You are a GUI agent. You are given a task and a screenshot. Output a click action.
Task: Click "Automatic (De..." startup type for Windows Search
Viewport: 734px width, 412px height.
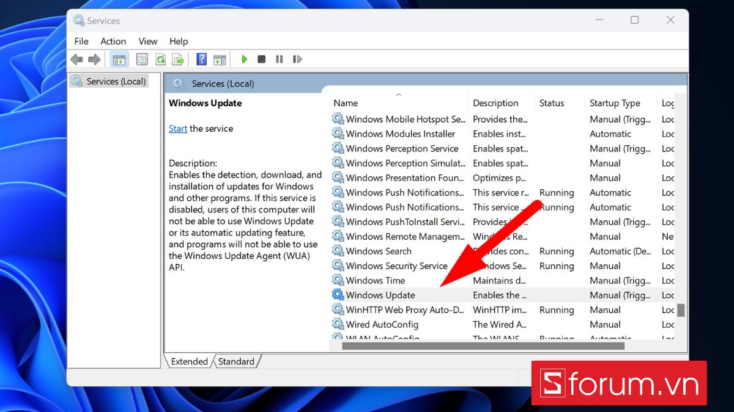click(620, 251)
